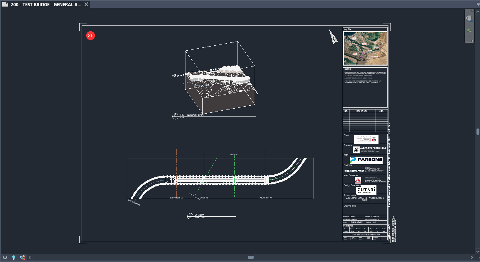Click the Key Plan satellite map thumbnail
Image resolution: width=480 pixels, height=262 pixels.
tap(365, 48)
